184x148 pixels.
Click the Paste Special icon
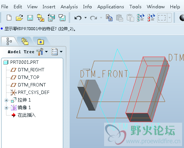(130, 18)
